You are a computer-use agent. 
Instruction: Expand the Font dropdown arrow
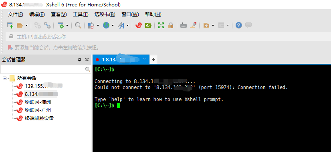coord(128,26)
